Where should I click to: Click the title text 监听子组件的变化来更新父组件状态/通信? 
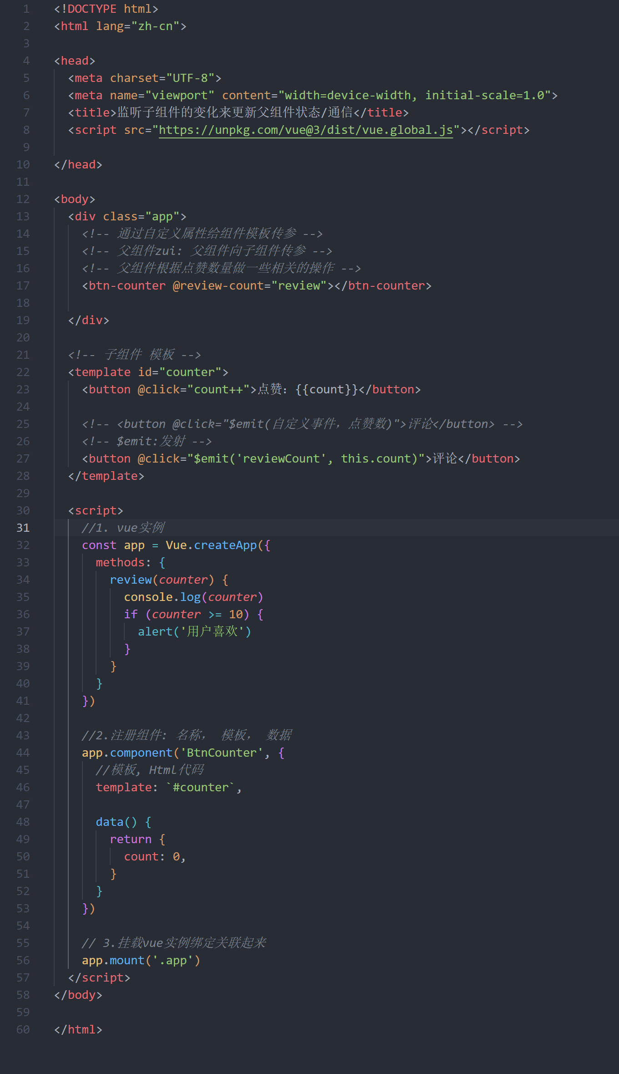pos(235,113)
